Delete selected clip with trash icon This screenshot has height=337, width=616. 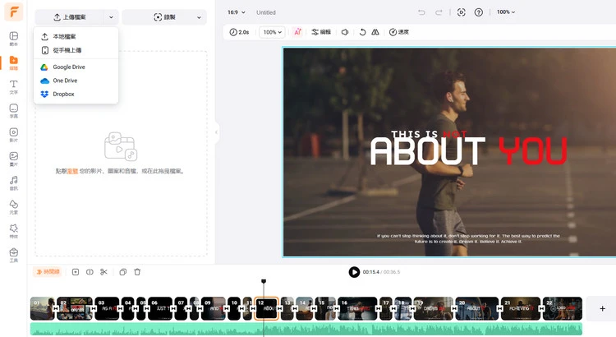pos(137,272)
